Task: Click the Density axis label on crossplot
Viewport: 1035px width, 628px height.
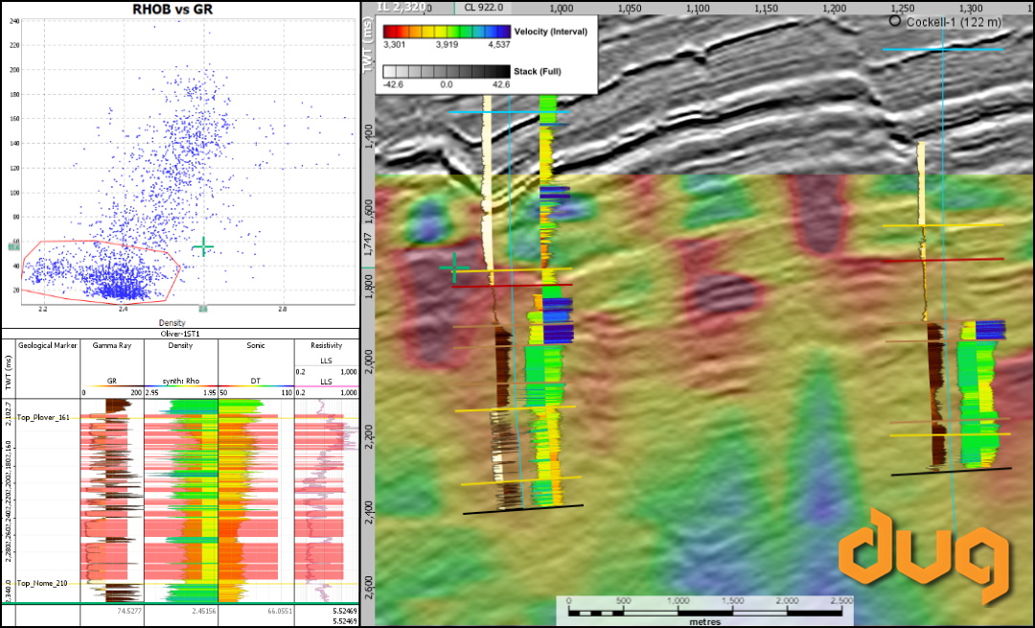Action: pyautogui.click(x=174, y=321)
